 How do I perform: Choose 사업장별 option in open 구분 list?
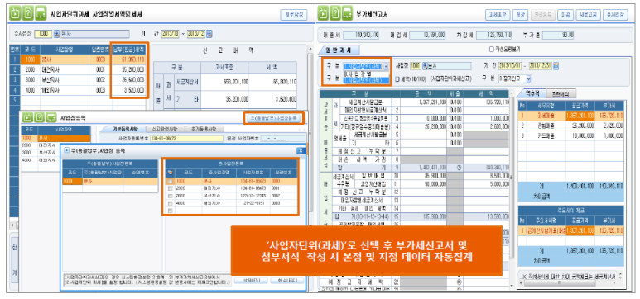[x=365, y=74]
